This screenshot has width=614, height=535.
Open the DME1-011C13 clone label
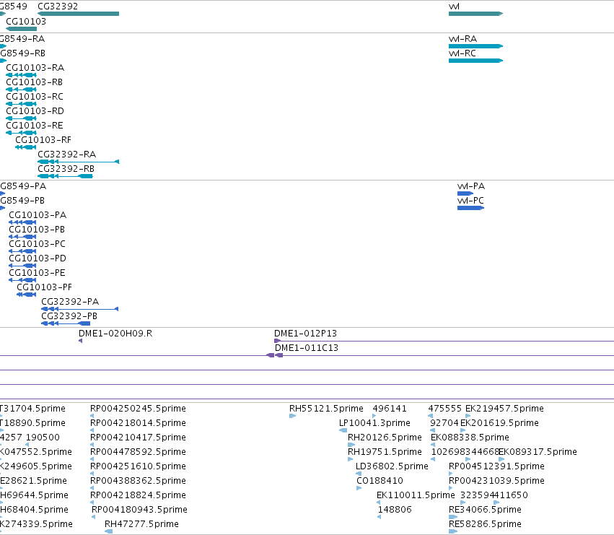307,348
